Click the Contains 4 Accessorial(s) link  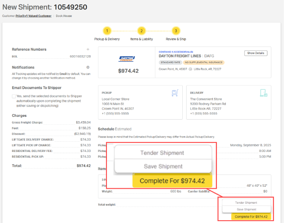click(x=176, y=52)
